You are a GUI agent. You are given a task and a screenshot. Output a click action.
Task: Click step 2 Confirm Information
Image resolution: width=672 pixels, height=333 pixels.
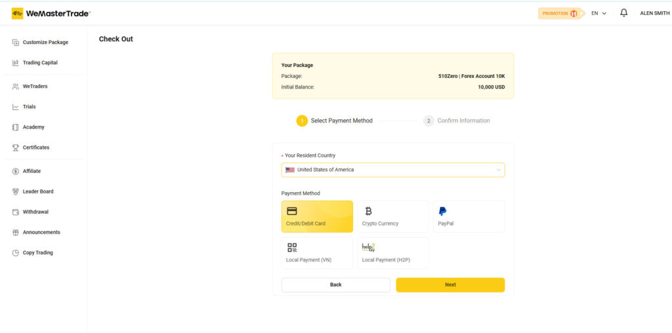pos(457,121)
